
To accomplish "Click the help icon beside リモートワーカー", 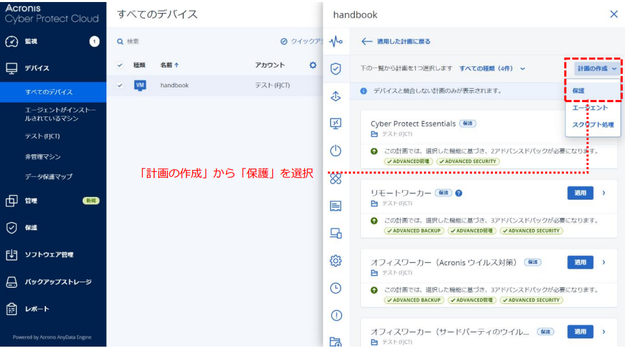I will click(459, 193).
